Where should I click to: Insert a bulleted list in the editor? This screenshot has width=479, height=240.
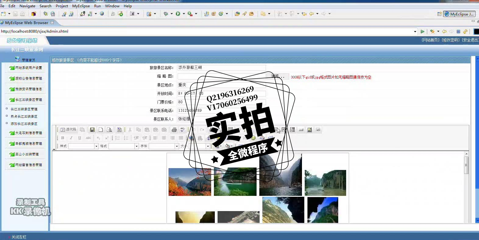[x=126, y=138]
